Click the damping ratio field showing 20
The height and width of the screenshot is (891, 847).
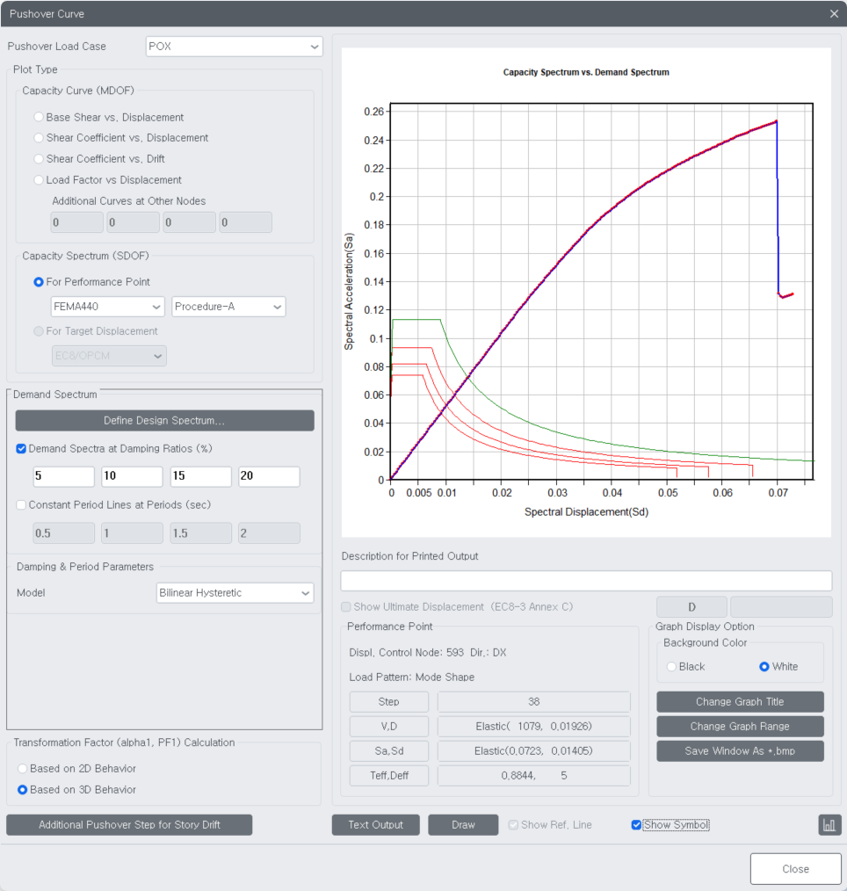point(269,476)
